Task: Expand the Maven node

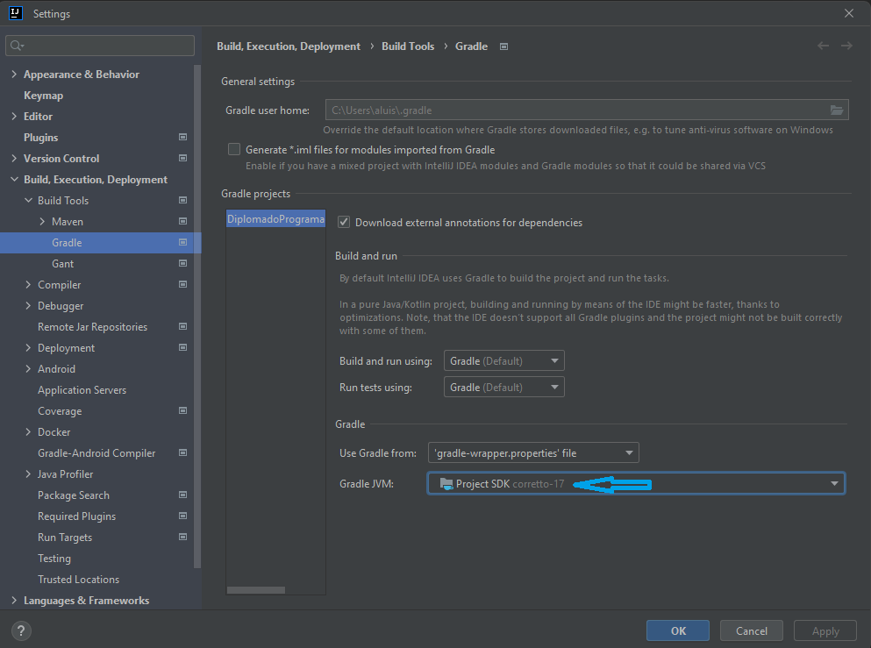Action: [x=42, y=222]
